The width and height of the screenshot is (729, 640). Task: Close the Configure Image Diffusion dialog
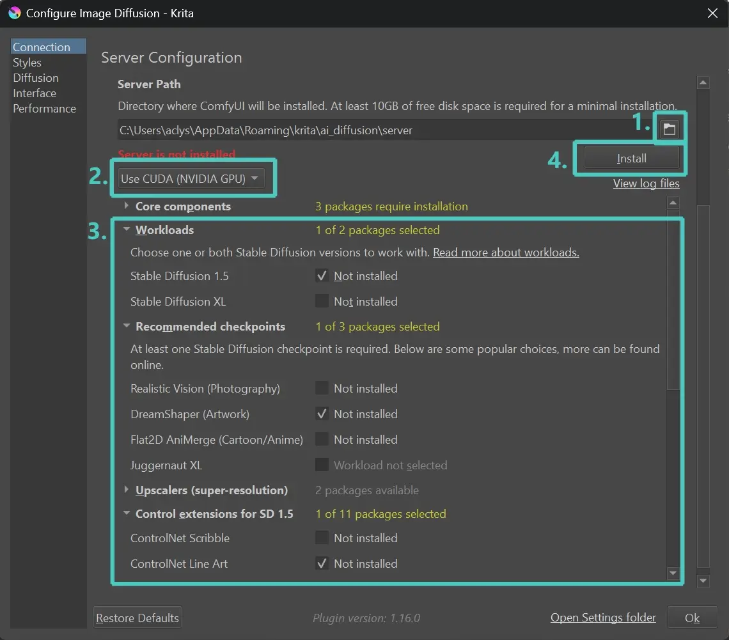[x=712, y=13]
